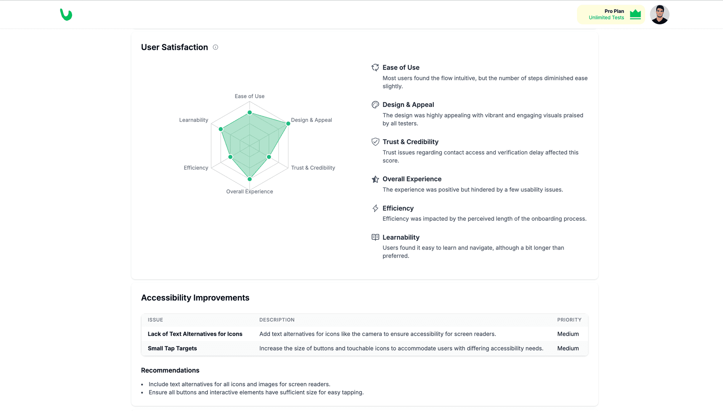Click the Overall Experience star icon
Viewport: 723px width, 411px height.
pyautogui.click(x=375, y=179)
